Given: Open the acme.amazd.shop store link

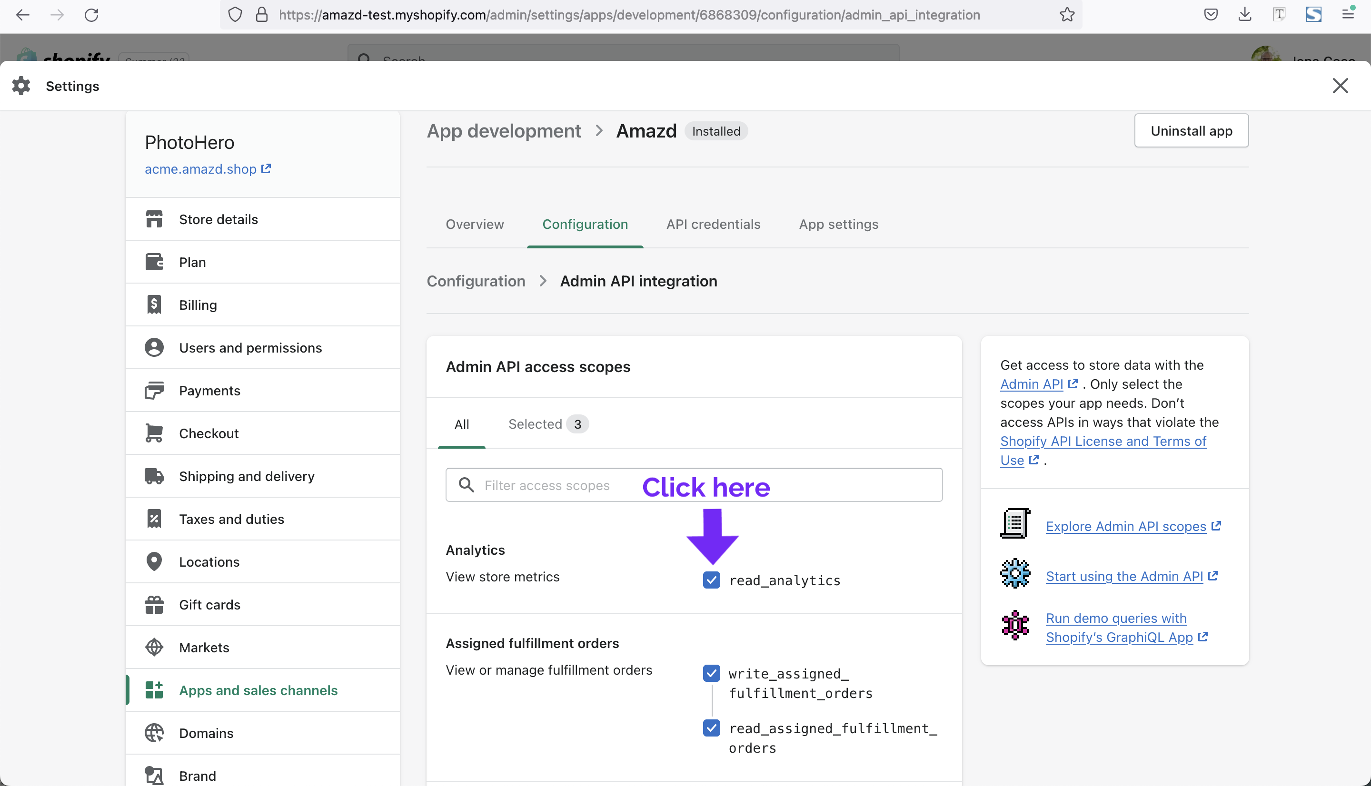Looking at the screenshot, I should coord(208,169).
